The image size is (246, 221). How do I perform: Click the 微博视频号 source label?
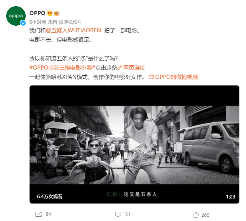pyautogui.click(x=70, y=22)
